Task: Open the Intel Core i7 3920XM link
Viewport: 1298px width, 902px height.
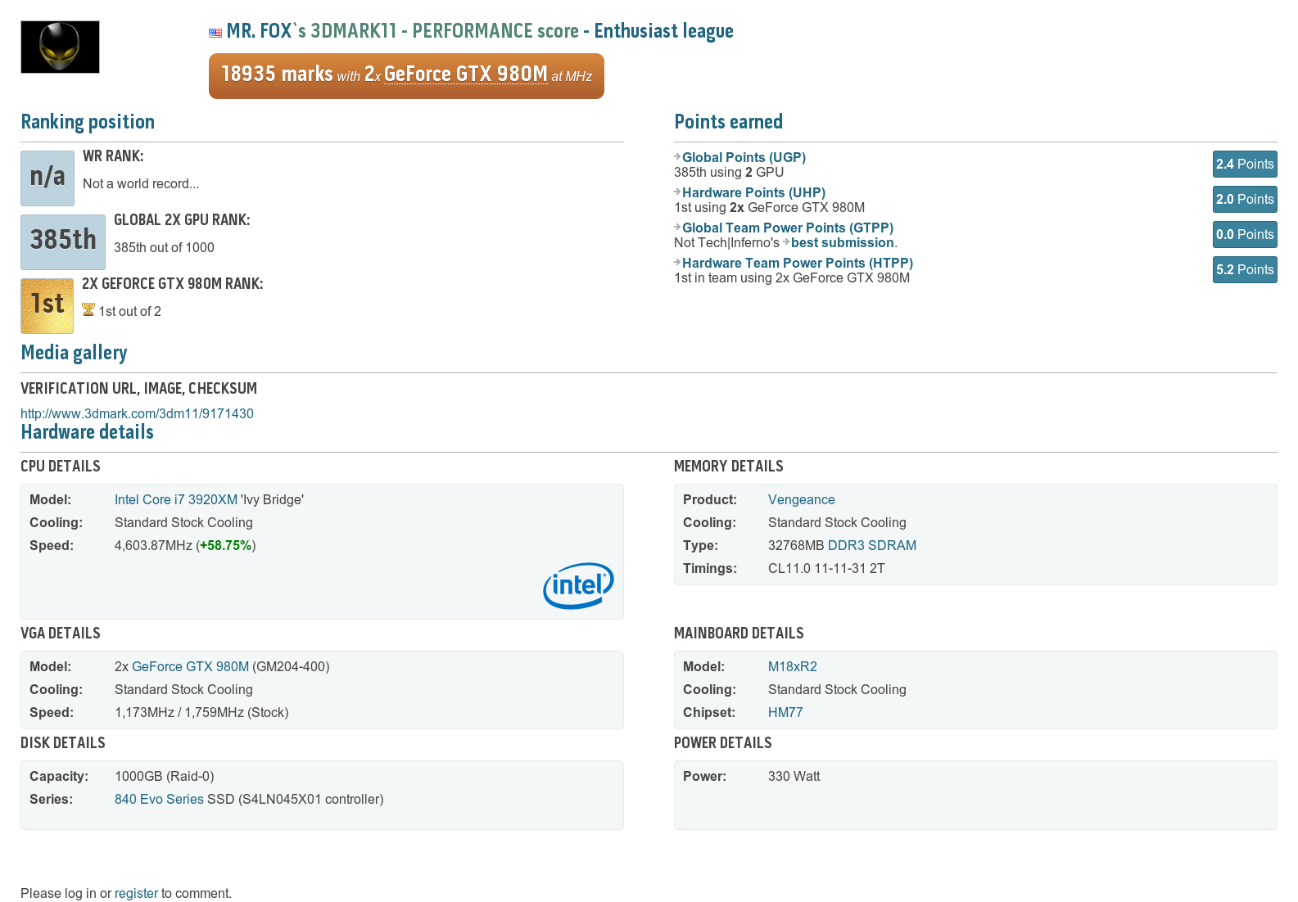Action: pos(176,499)
